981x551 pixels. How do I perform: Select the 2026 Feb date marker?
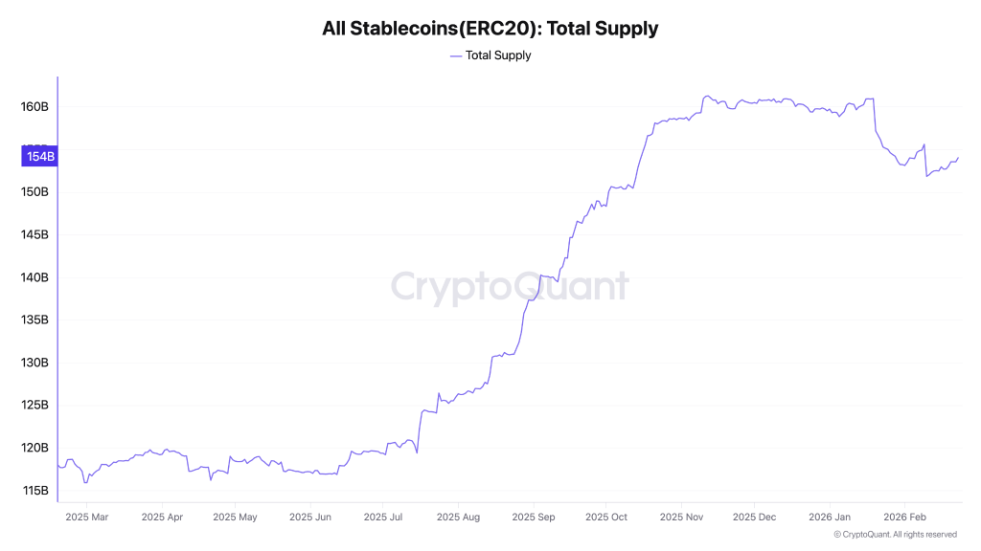[904, 517]
